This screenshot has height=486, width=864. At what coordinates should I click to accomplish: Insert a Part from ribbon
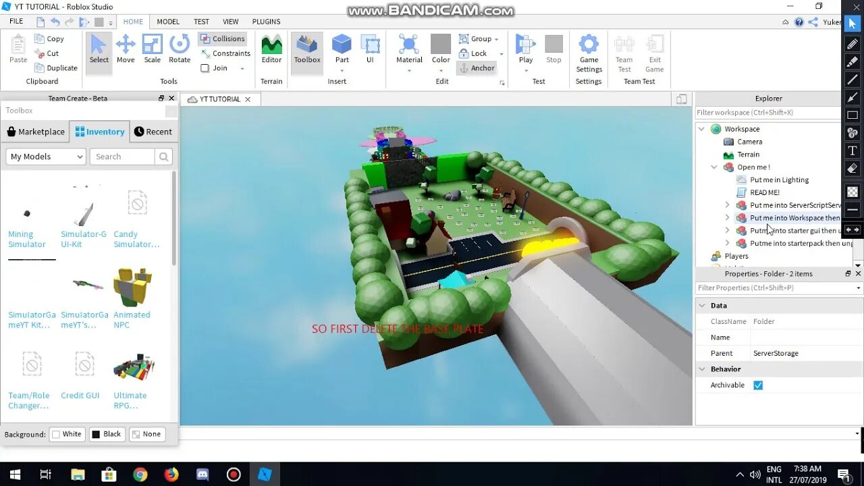tap(342, 49)
